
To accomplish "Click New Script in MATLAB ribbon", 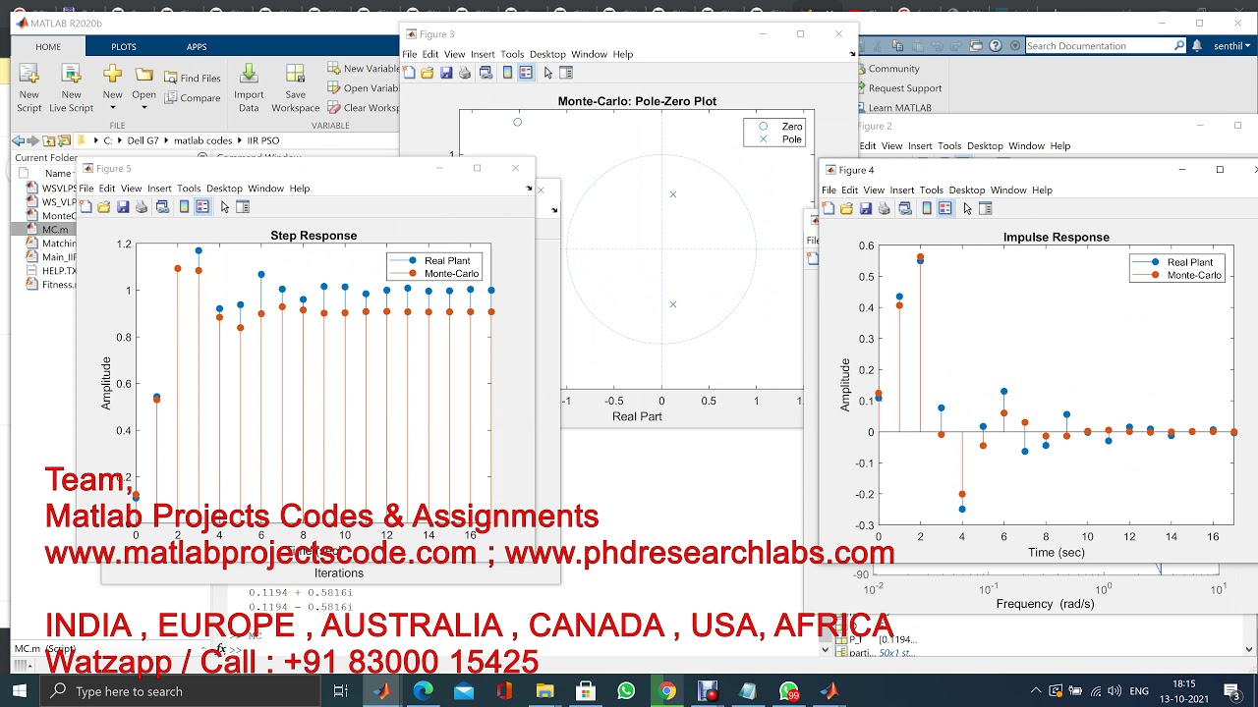I will 29,88.
